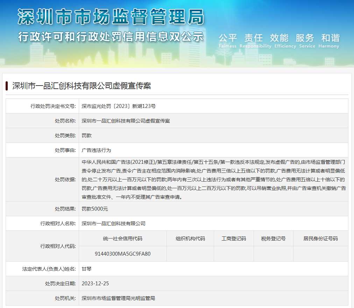Click the 深圳市市场监督管理局 banner title

[111, 17]
